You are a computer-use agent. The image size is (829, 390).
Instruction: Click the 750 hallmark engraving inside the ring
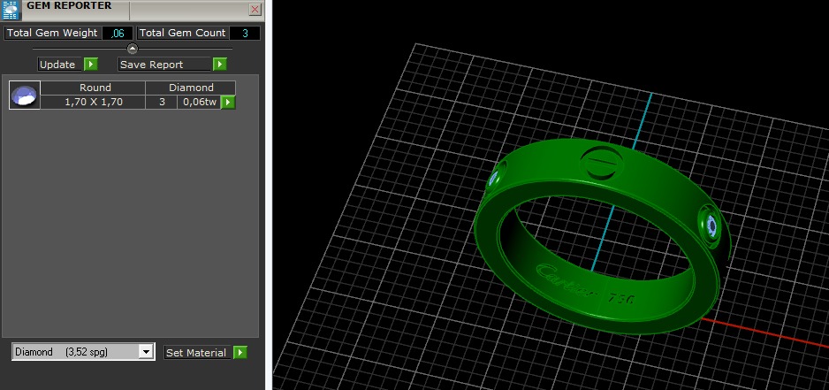[x=623, y=299]
